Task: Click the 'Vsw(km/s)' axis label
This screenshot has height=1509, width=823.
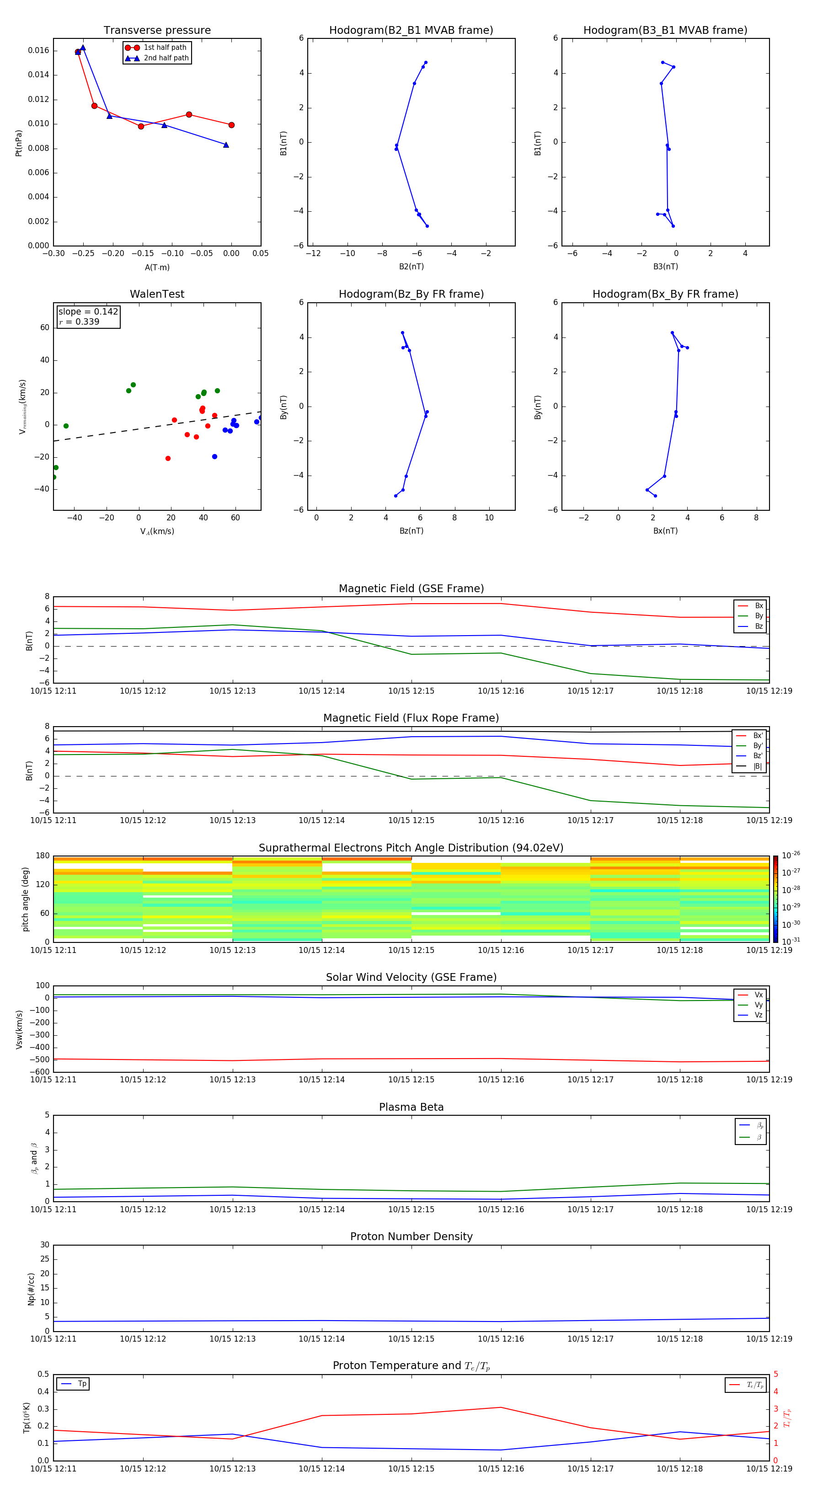Action: point(19,1029)
